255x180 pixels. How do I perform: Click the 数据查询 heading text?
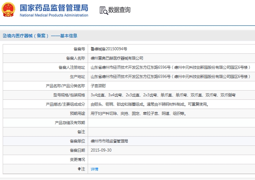(119, 10)
